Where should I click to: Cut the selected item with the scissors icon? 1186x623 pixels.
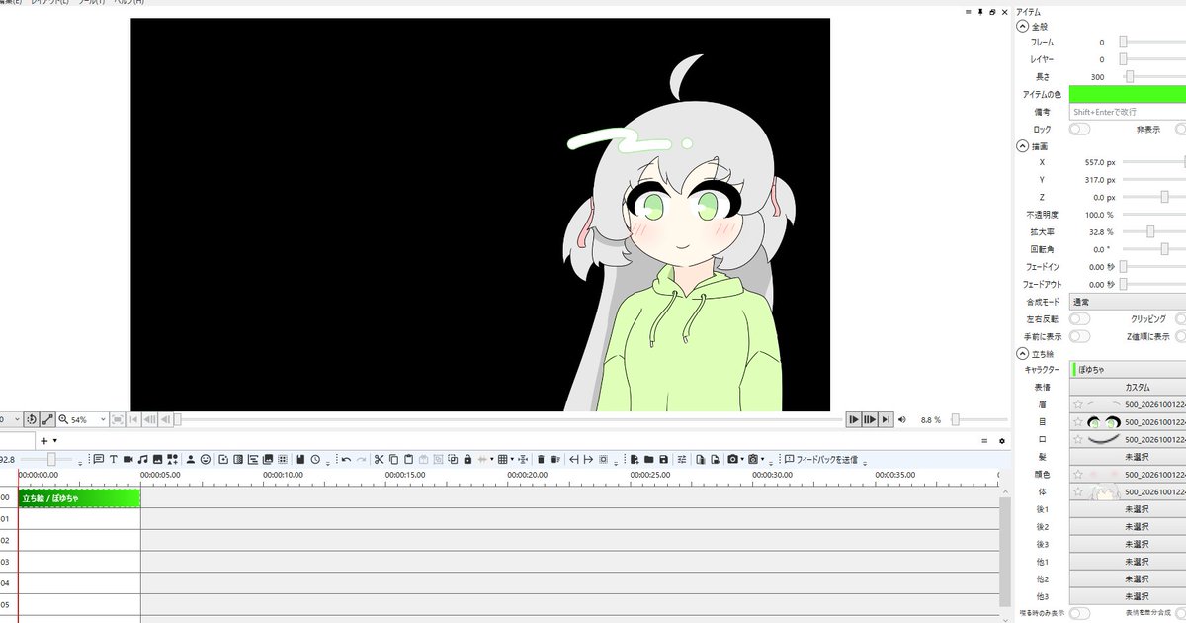(x=379, y=459)
